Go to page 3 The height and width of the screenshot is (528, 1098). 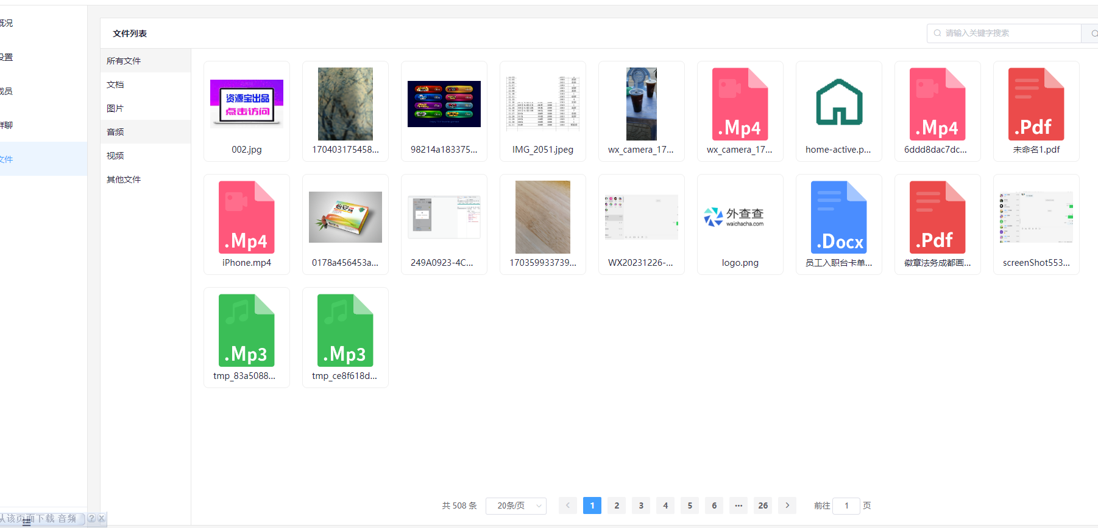click(641, 505)
